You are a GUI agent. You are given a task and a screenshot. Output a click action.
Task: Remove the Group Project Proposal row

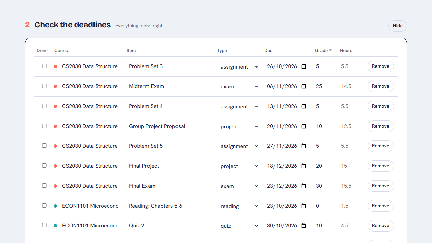(x=380, y=126)
